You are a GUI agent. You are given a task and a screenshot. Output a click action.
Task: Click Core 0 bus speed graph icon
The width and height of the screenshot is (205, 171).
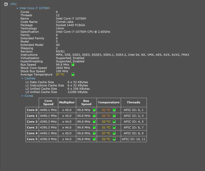(94, 110)
